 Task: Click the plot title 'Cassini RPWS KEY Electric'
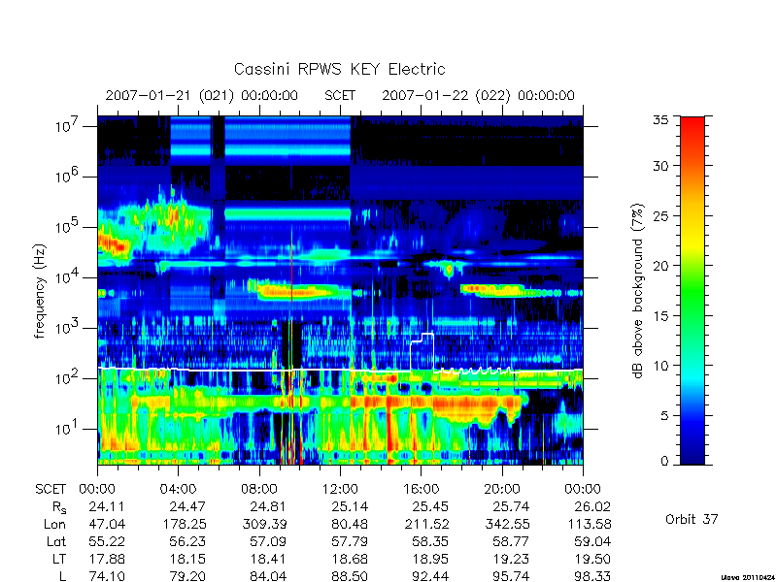click(339, 69)
